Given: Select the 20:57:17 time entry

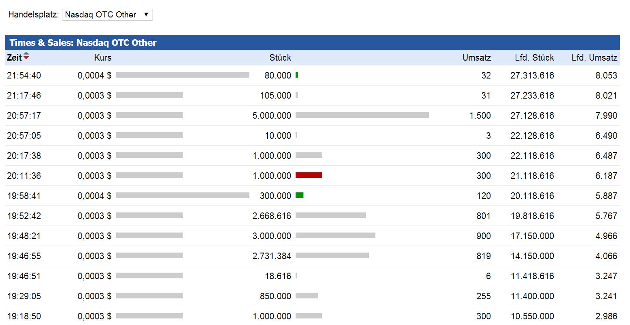Looking at the screenshot, I should pos(24,116).
